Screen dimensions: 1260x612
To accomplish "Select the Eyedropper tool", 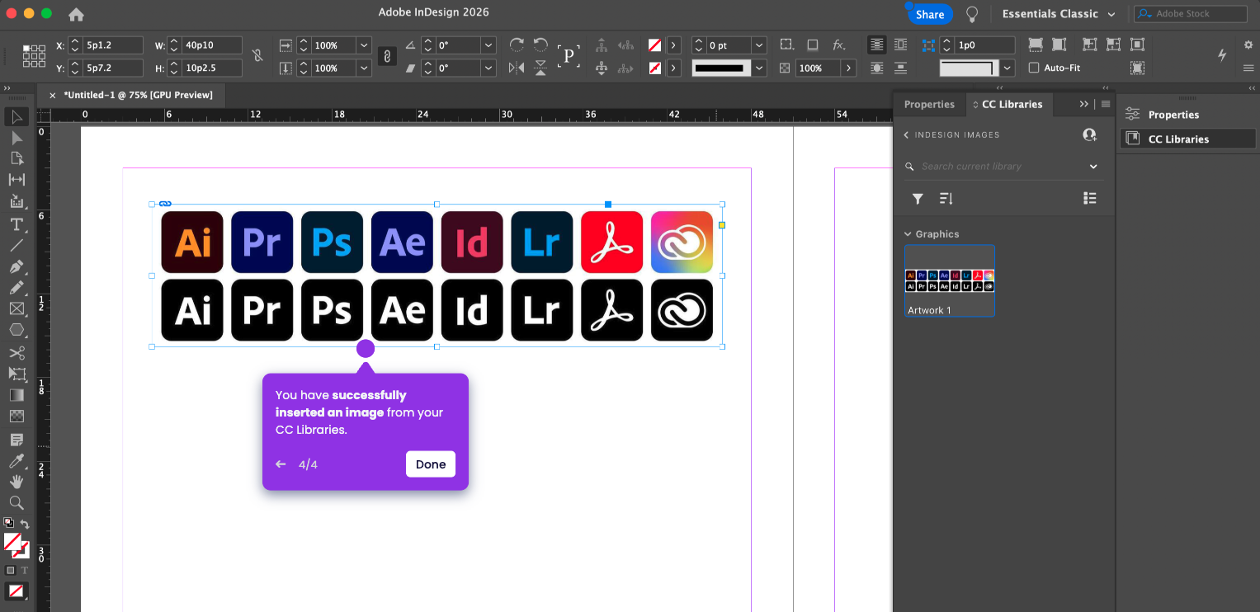I will tap(17, 460).
